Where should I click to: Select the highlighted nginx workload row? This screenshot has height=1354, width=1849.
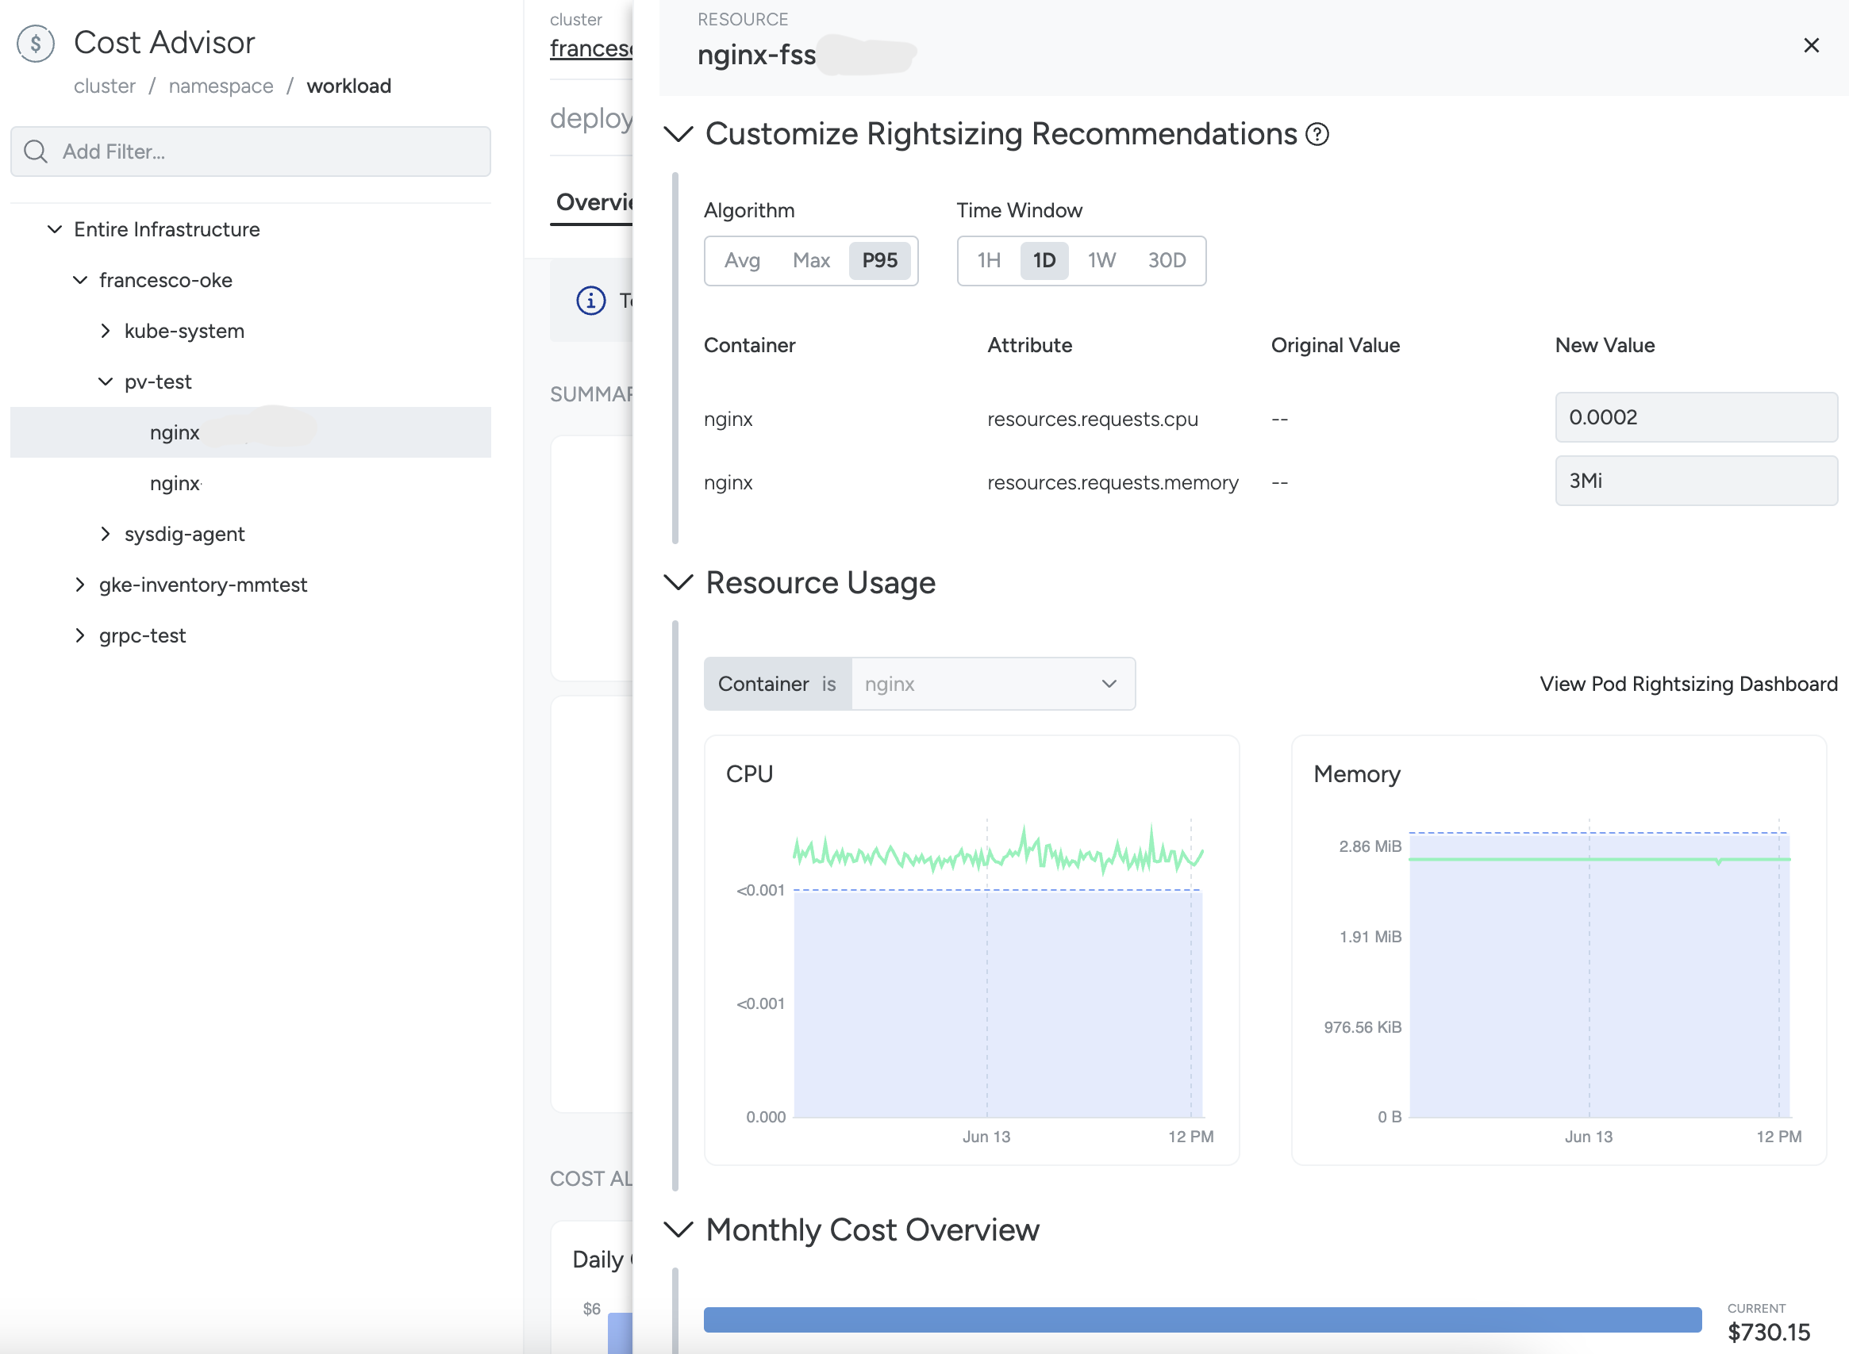(250, 433)
